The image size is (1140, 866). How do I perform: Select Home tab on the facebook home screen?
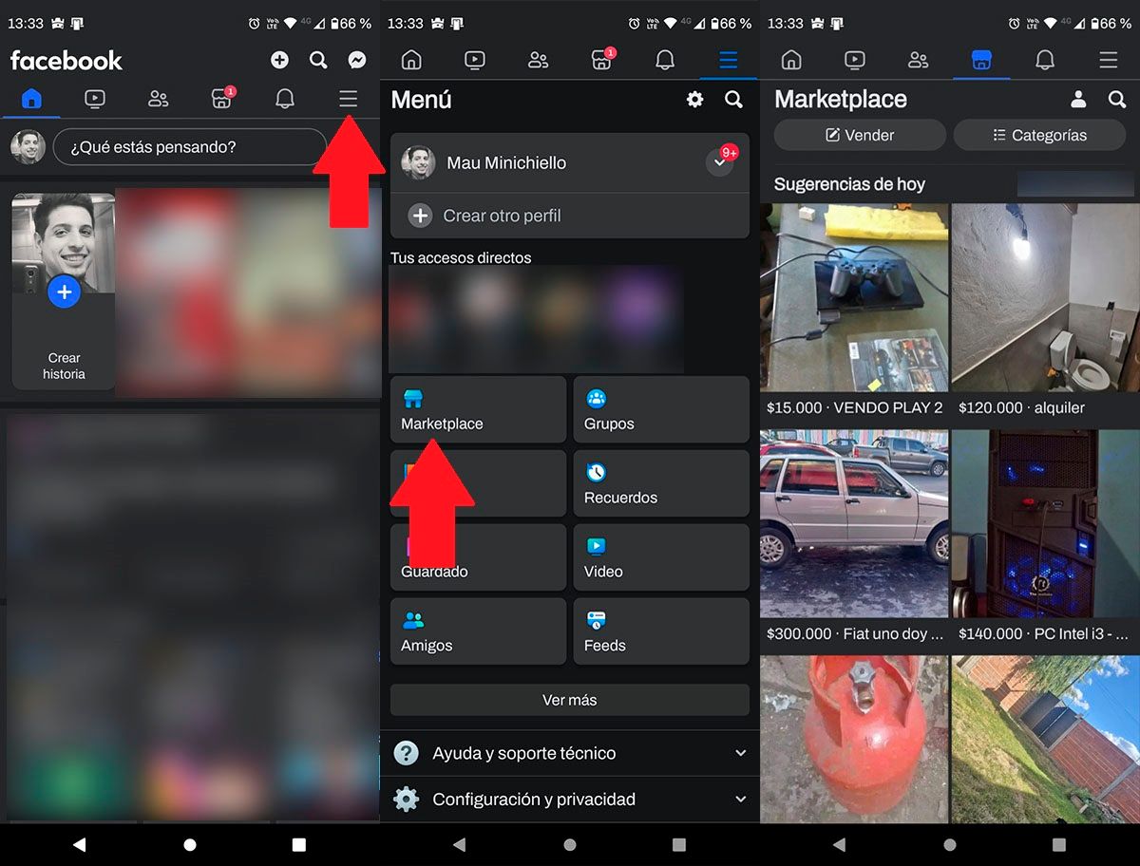31,99
